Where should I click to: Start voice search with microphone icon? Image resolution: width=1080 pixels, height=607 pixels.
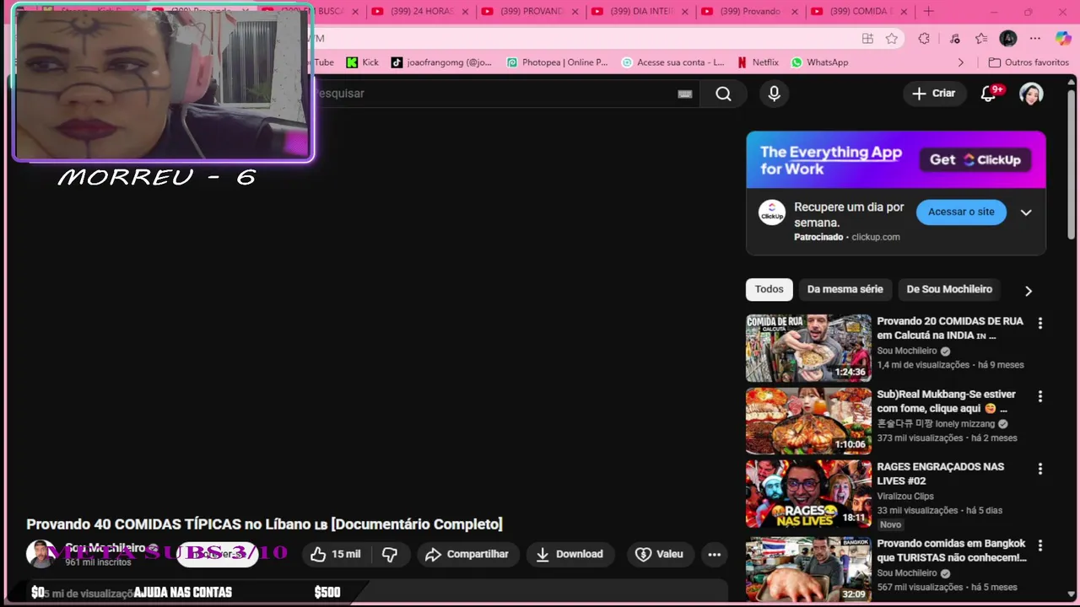774,94
